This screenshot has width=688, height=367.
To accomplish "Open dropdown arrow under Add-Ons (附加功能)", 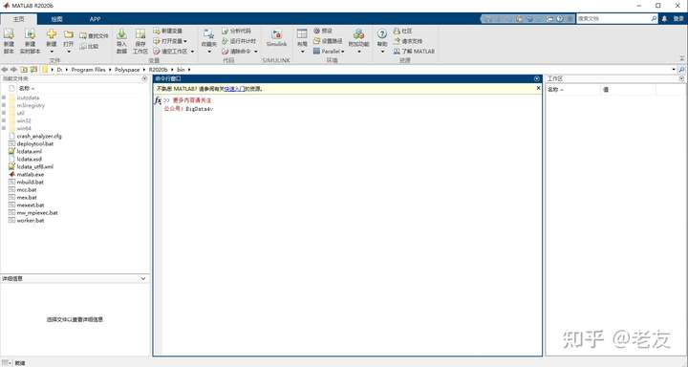I will click(x=358, y=52).
